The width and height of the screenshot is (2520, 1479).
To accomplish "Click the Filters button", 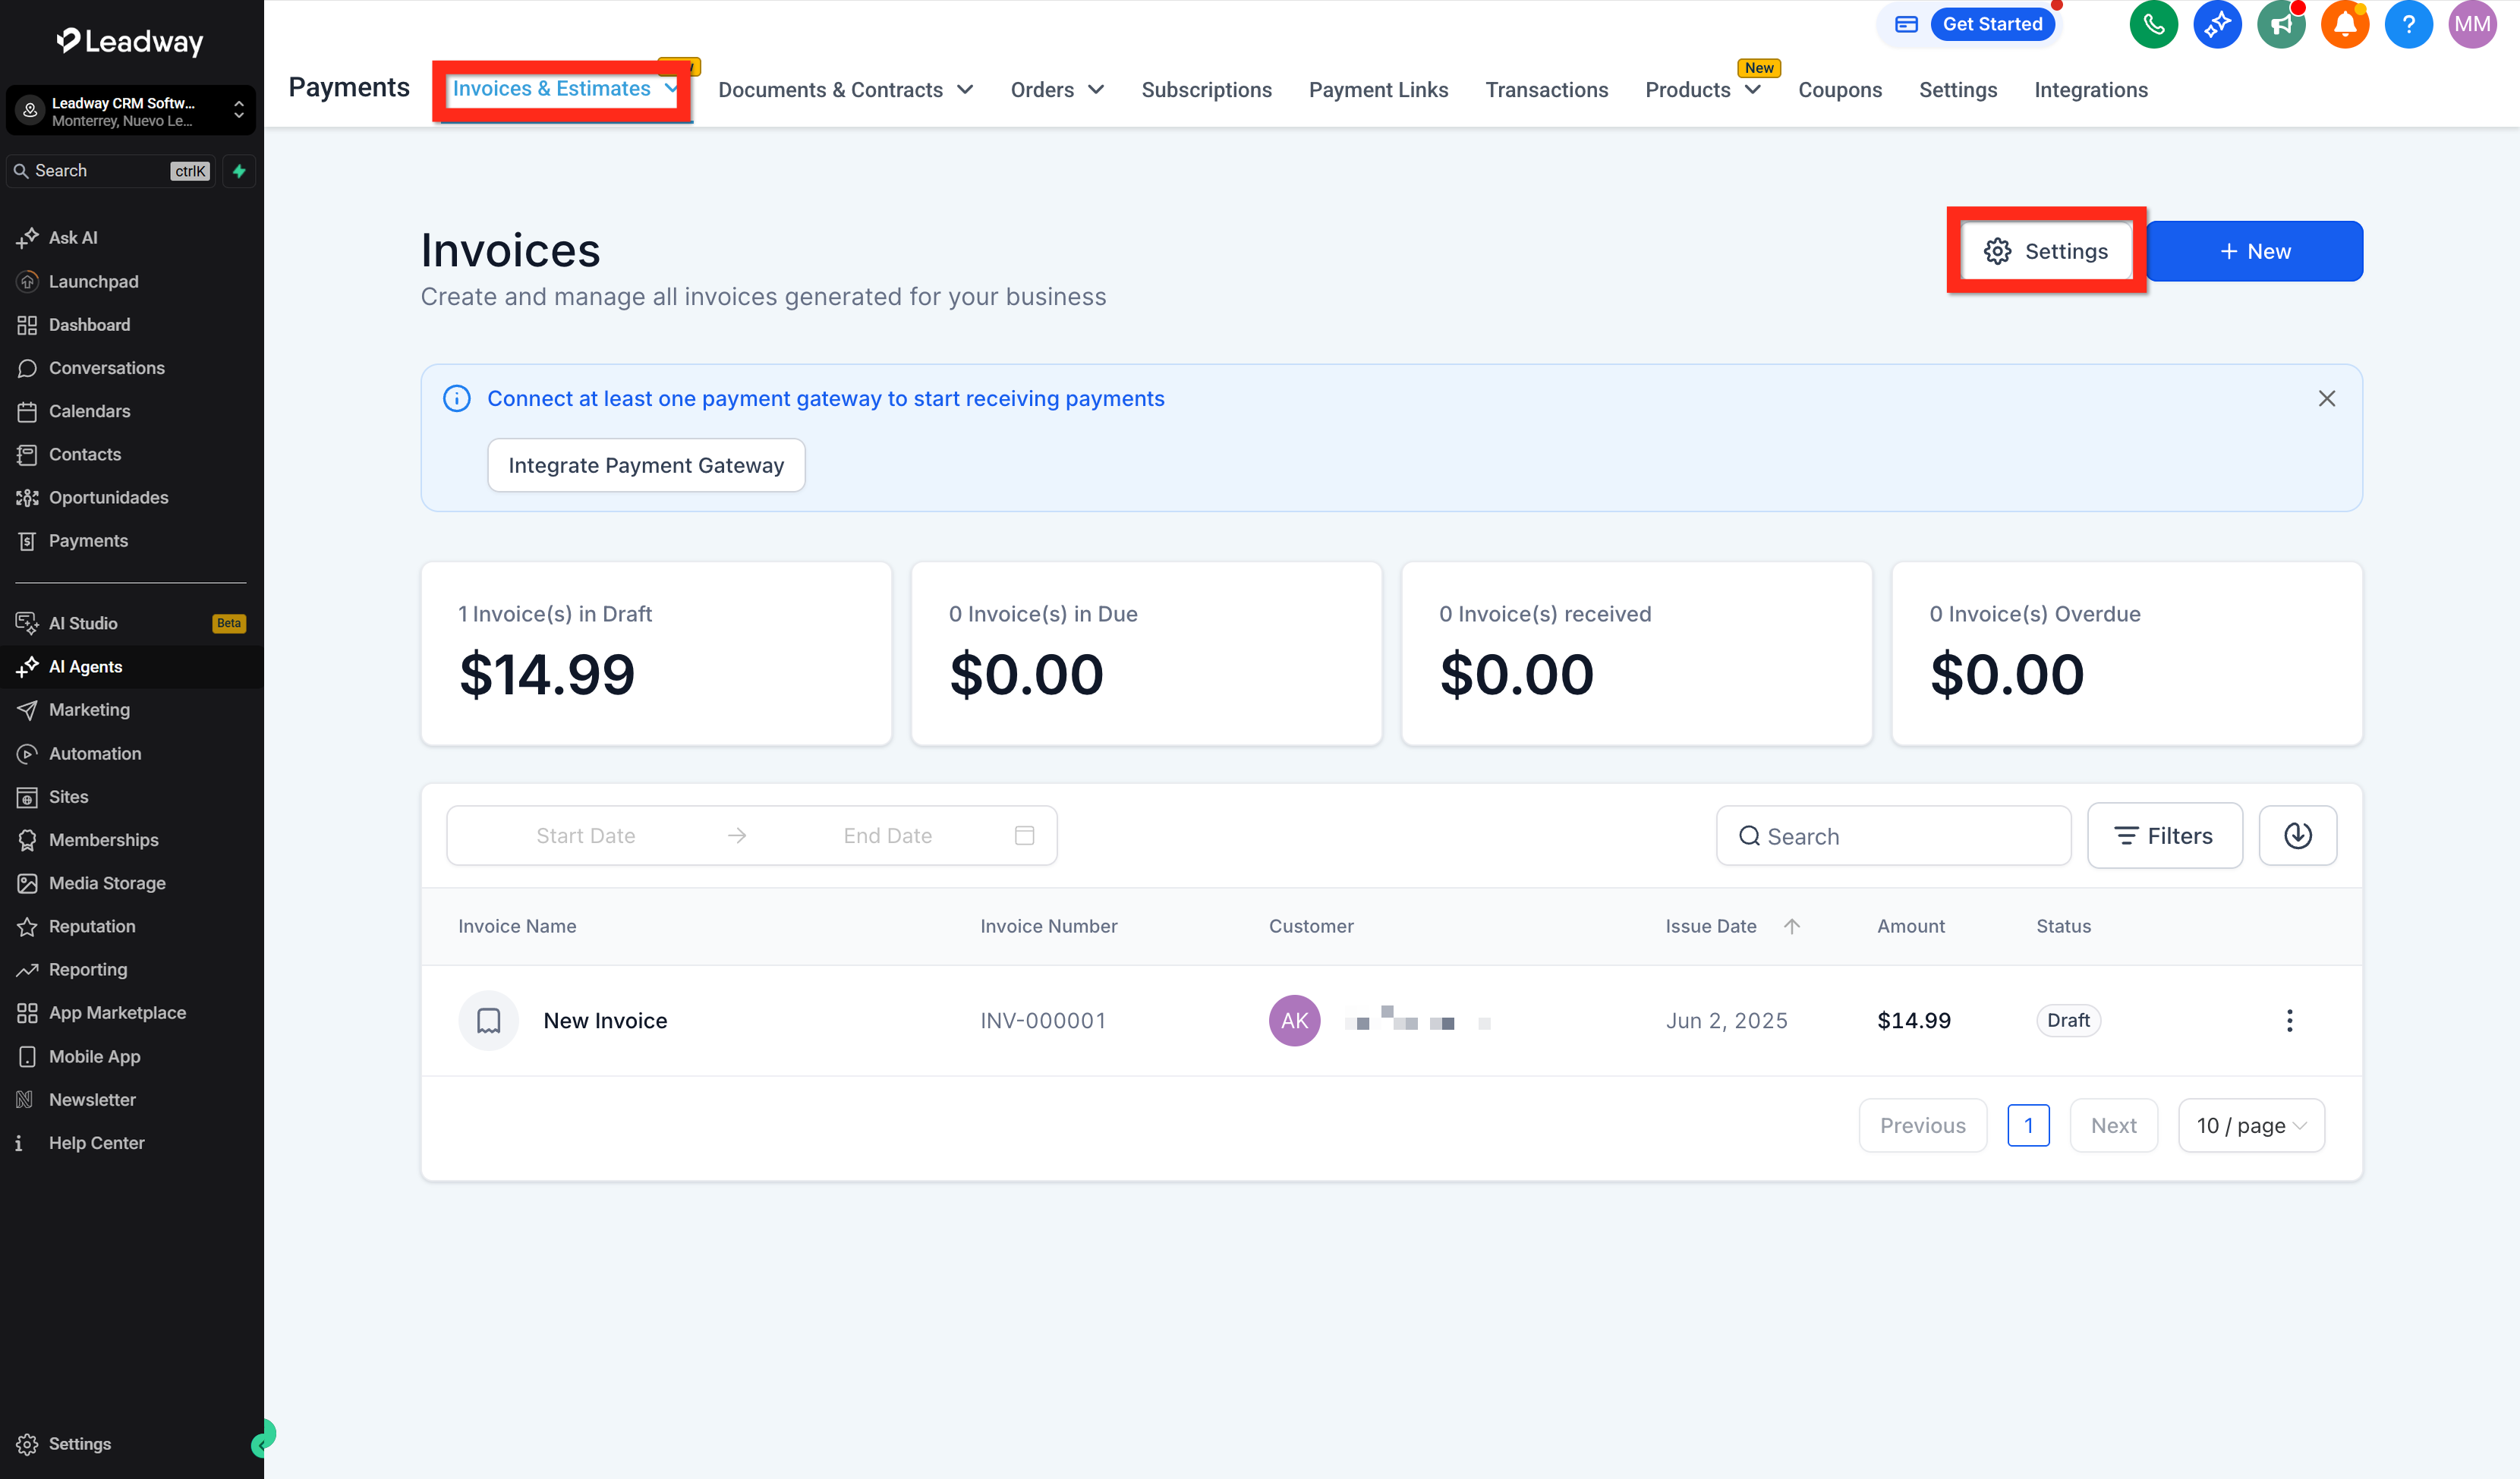I will pyautogui.click(x=2164, y=835).
